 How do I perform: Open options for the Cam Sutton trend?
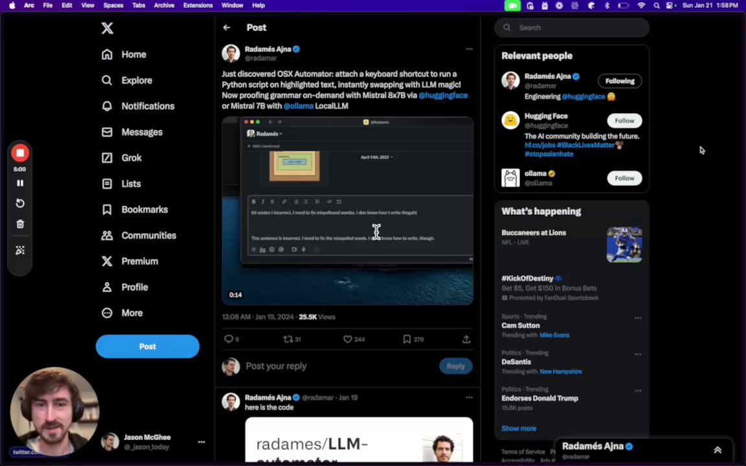pos(637,318)
